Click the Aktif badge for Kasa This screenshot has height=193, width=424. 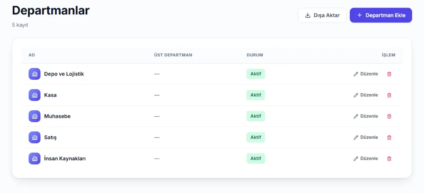click(256, 95)
